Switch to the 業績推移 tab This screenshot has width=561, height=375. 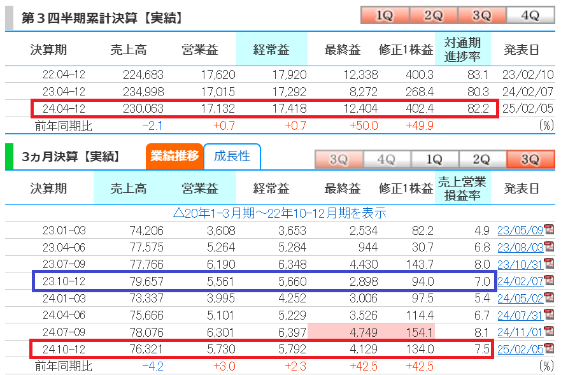[x=174, y=156]
